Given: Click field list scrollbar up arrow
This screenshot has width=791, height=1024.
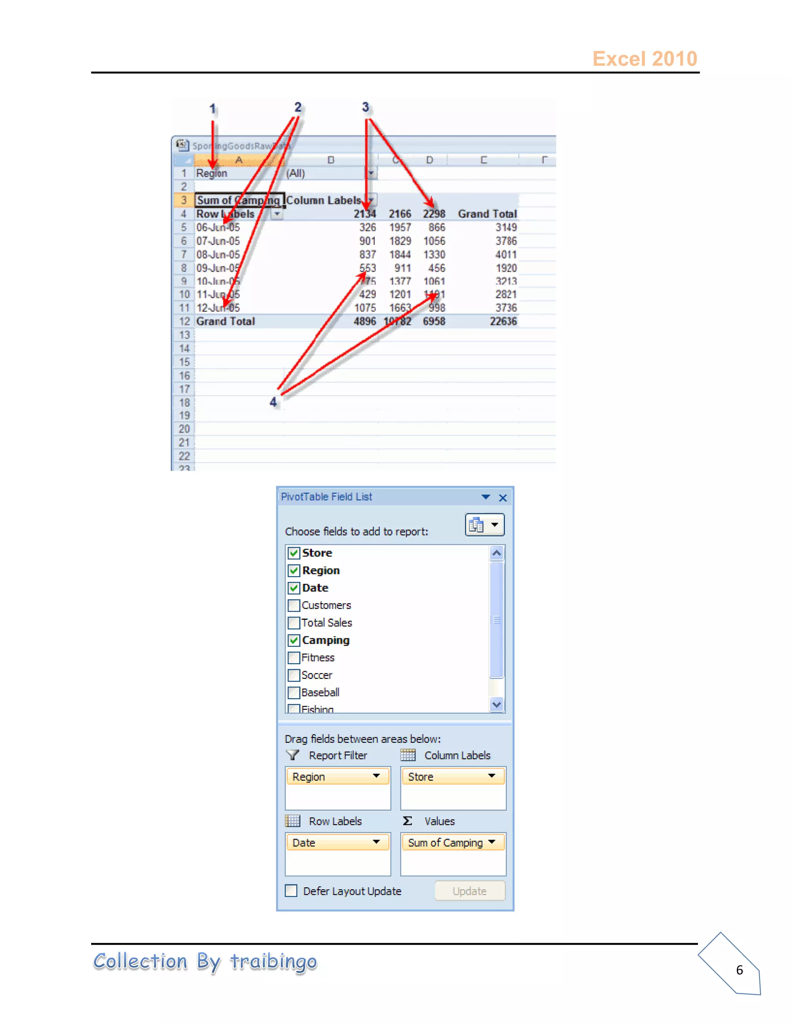Looking at the screenshot, I should click(497, 554).
